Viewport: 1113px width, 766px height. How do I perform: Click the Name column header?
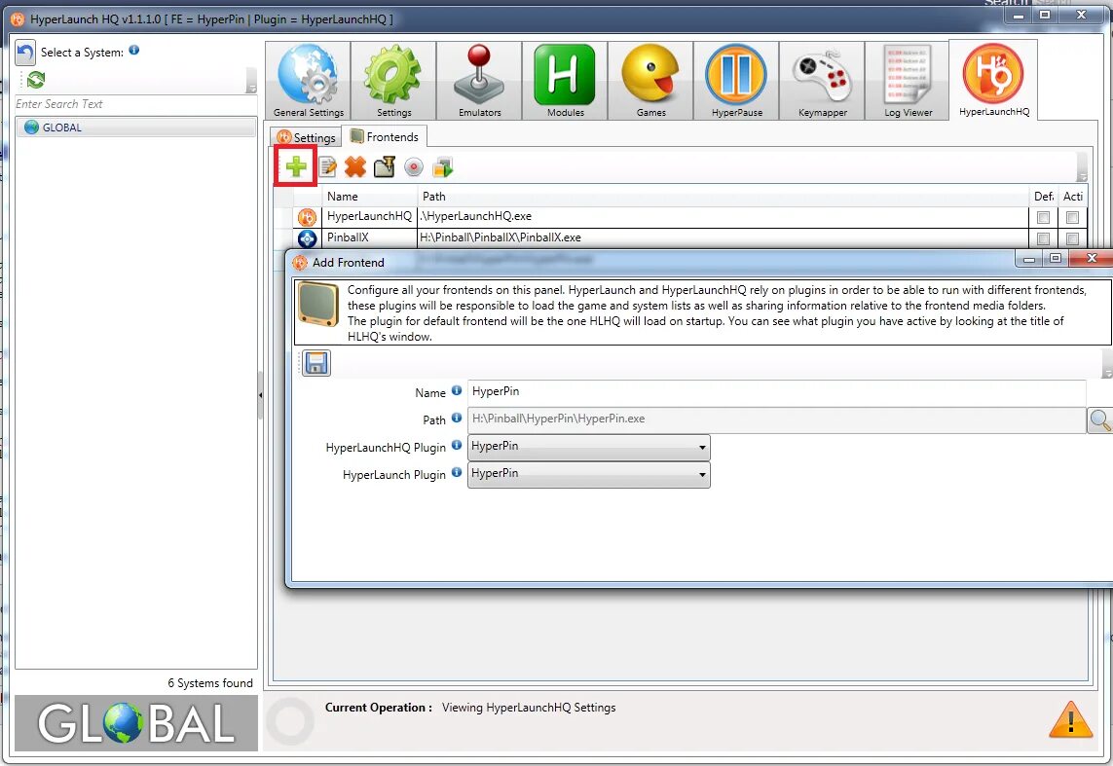tap(369, 197)
